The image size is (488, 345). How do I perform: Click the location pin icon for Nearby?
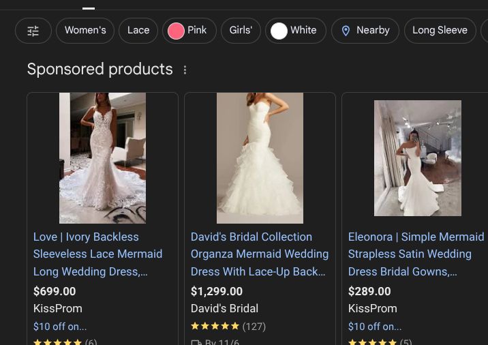[346, 31]
